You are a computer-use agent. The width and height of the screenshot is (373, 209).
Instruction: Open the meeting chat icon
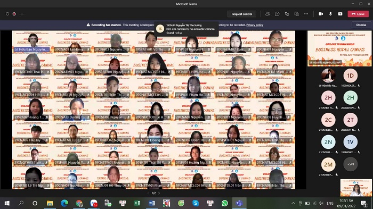coord(277,14)
